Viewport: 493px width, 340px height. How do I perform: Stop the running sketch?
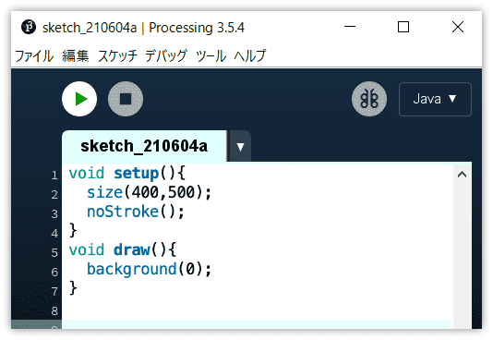click(x=126, y=99)
